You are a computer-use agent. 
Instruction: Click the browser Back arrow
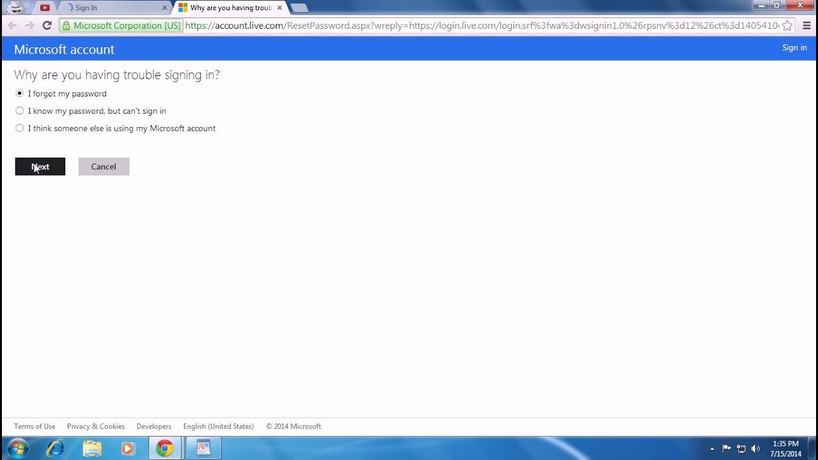(12, 26)
